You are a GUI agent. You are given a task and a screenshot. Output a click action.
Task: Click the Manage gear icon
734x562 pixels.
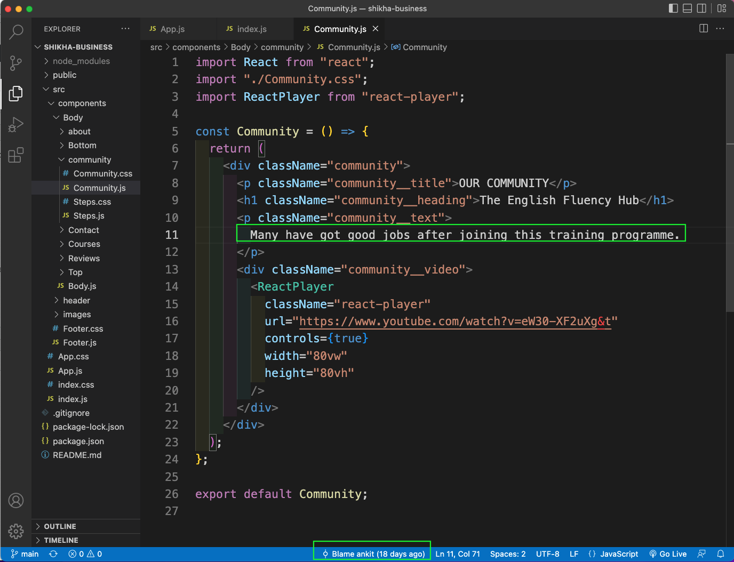click(x=16, y=532)
